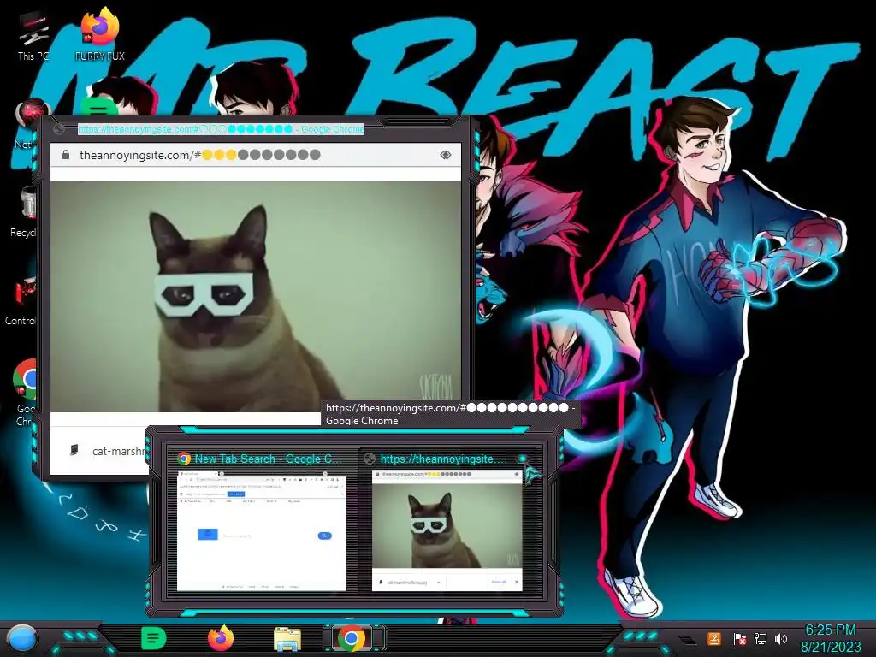Screen dimensions: 876x657
Task: Launch the FURRY FUX Firefox shortcut
Action: 100,34
